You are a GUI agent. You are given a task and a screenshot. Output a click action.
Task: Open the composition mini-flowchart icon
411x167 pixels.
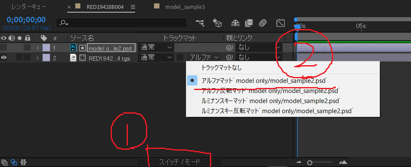click(200, 23)
